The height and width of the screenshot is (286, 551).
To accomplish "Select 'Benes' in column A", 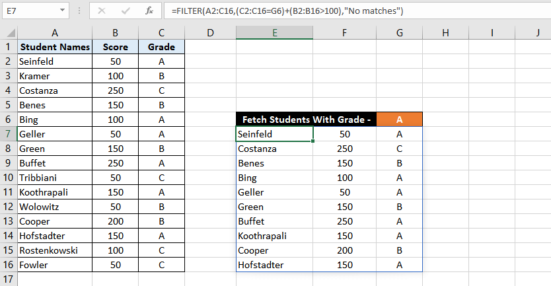I will point(55,105).
